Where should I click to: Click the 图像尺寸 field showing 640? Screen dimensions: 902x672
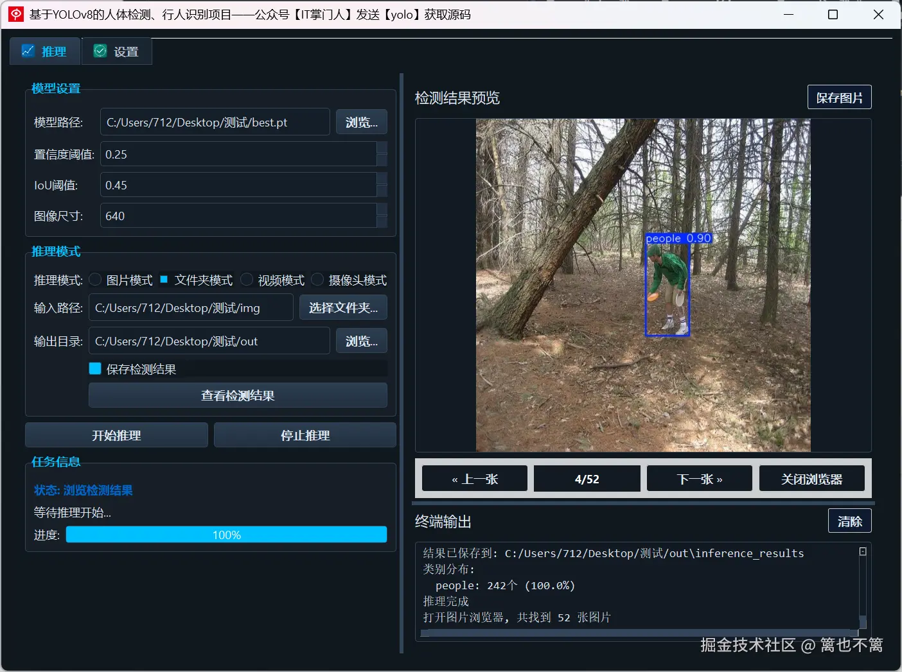pyautogui.click(x=238, y=216)
